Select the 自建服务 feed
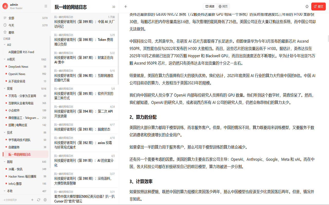The width and height of the screenshot is (329, 205). point(25,147)
